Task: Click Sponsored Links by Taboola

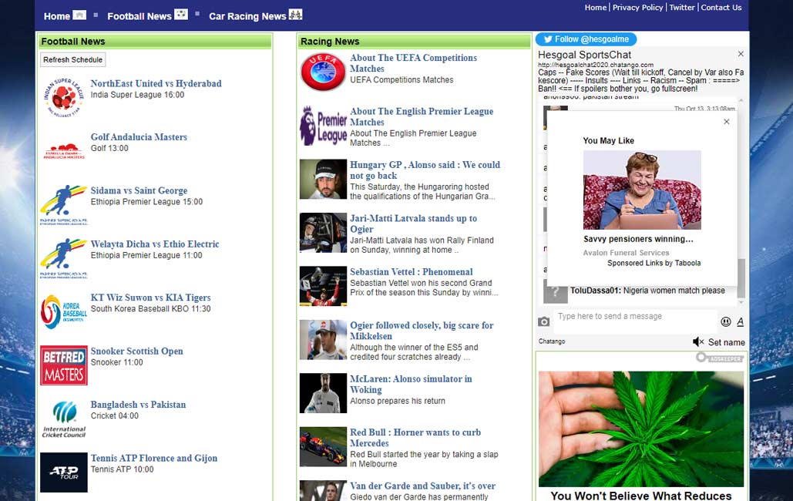Action: tap(654, 263)
